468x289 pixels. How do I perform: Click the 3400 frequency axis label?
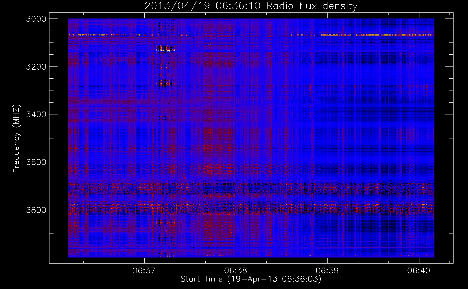click(36, 114)
